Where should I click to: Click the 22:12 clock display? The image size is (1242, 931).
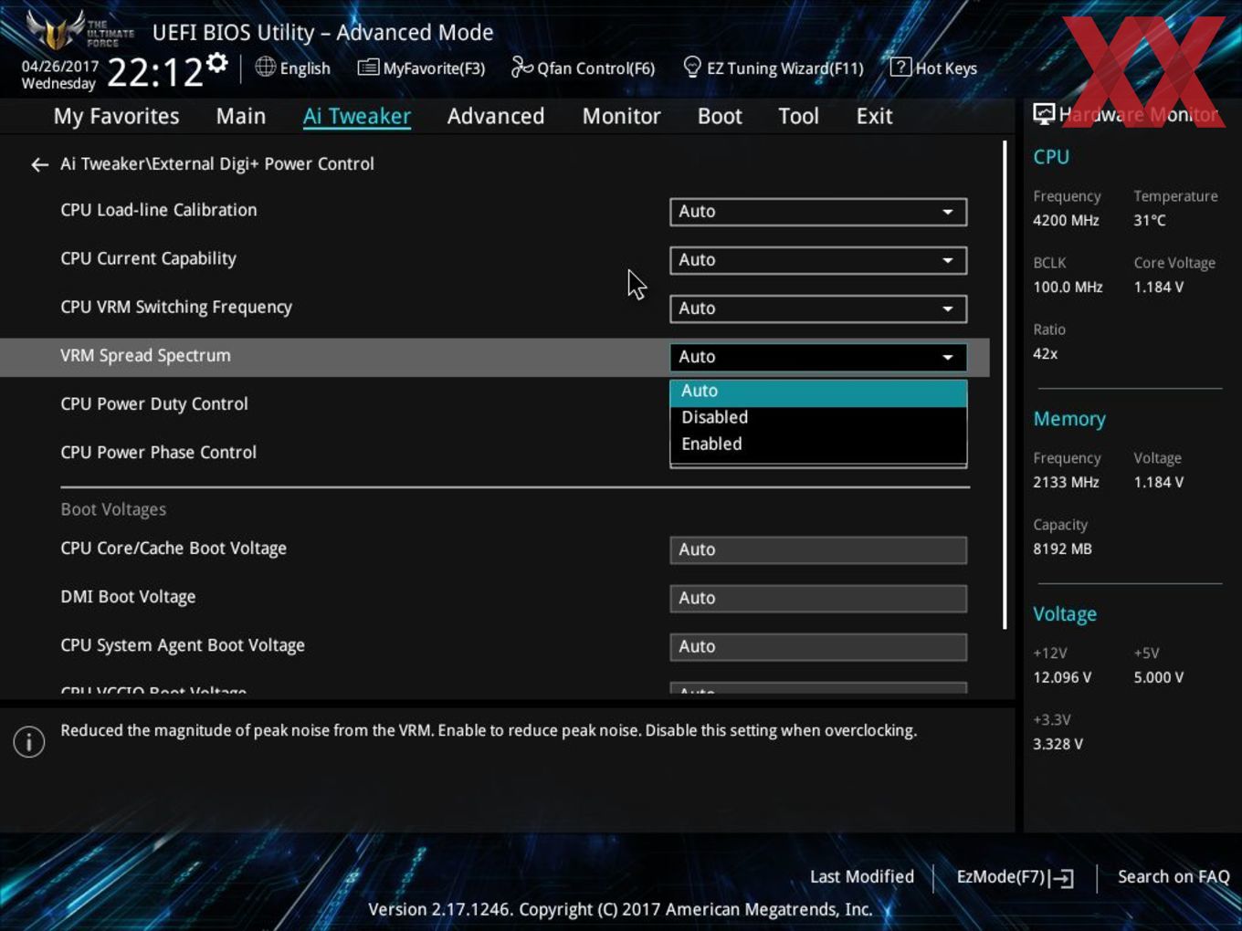click(154, 72)
